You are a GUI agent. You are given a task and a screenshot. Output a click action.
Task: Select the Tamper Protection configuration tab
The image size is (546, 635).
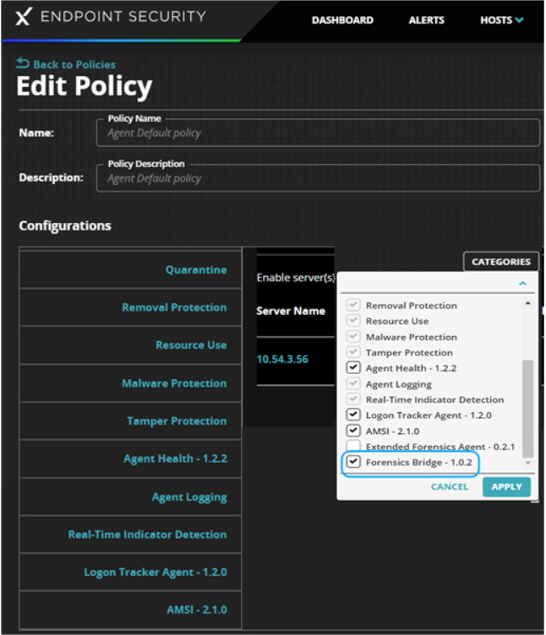tap(130, 421)
